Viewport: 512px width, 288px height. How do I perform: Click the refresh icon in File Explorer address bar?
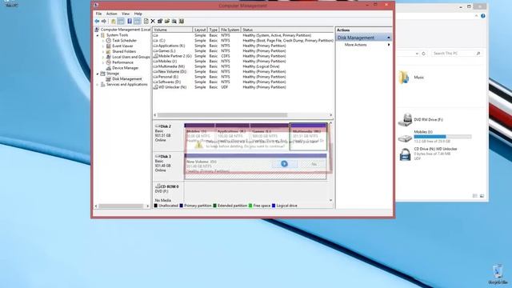coord(423,54)
